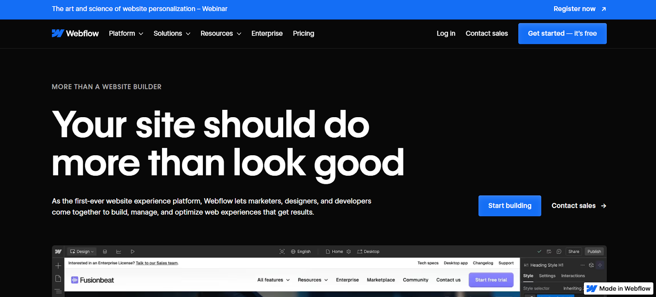This screenshot has height=297, width=656.
Task: Click the Log in link
Action: 446,34
